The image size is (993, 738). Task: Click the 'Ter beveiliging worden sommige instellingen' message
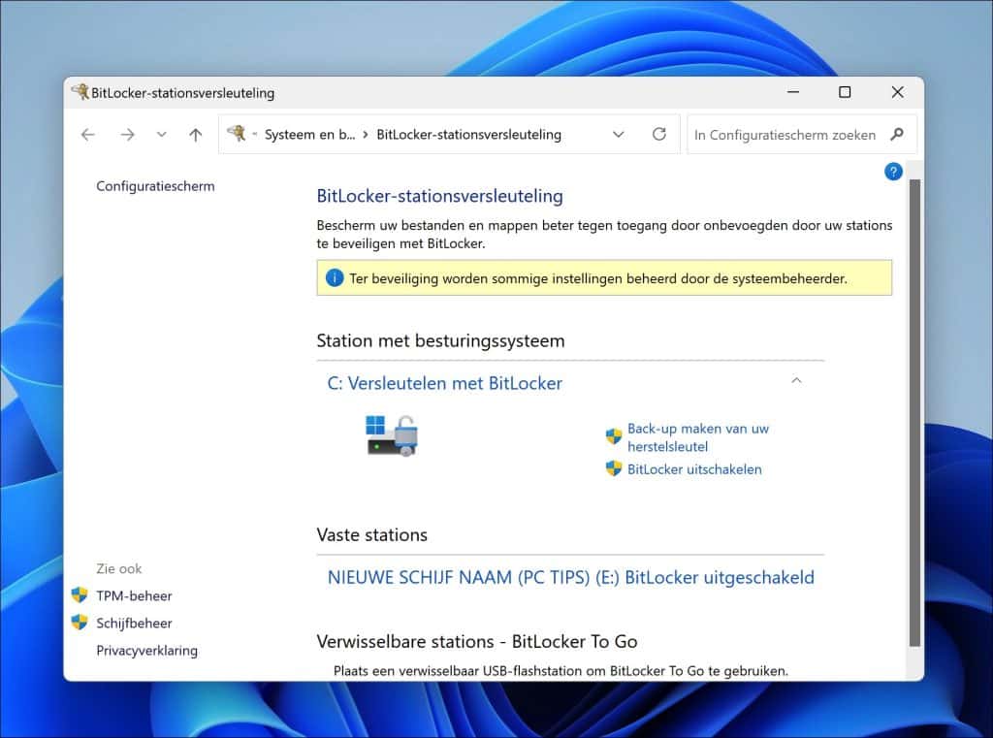pos(597,278)
